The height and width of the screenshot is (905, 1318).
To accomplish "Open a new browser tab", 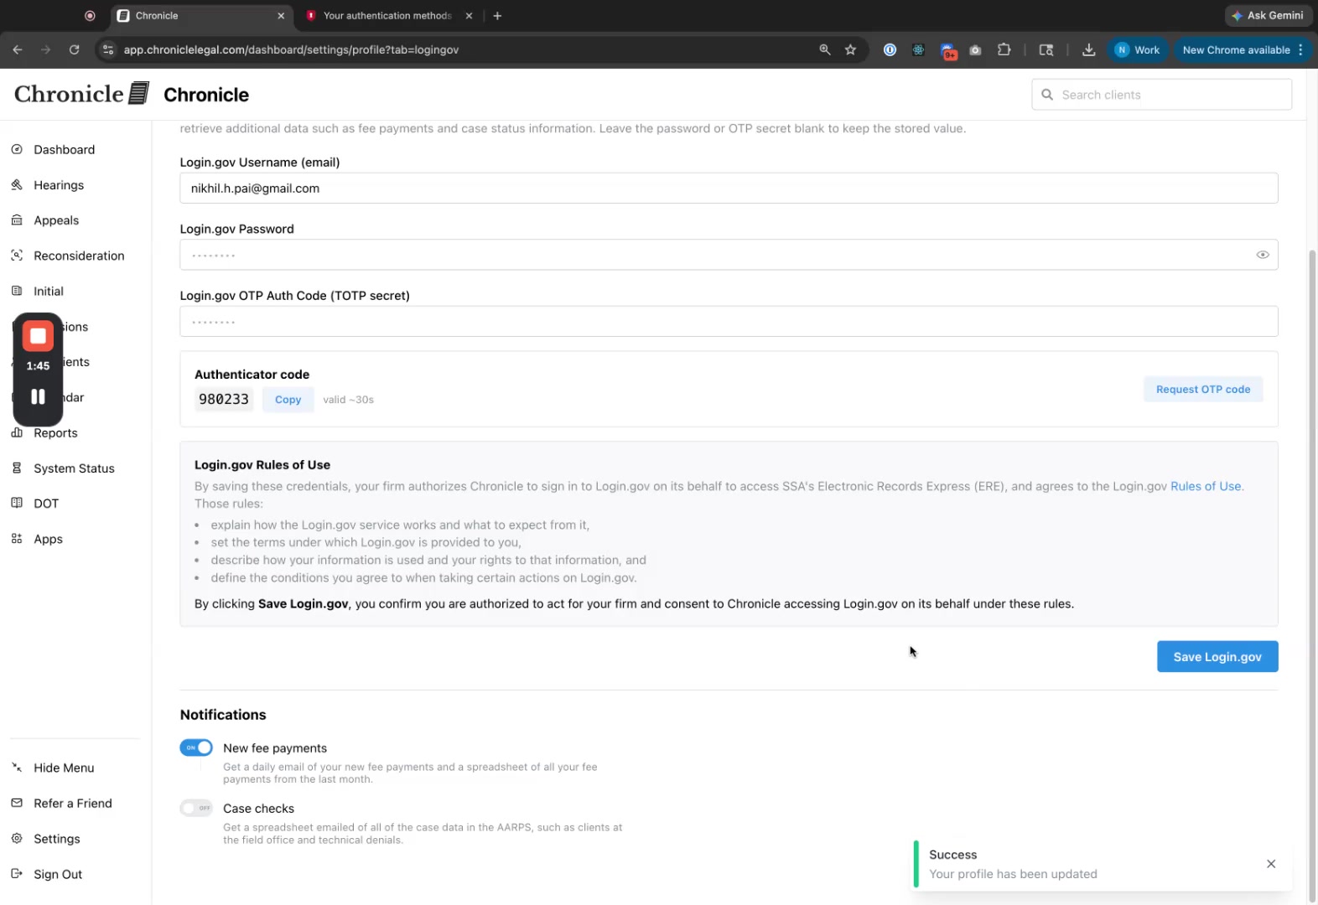I will 497,16.
